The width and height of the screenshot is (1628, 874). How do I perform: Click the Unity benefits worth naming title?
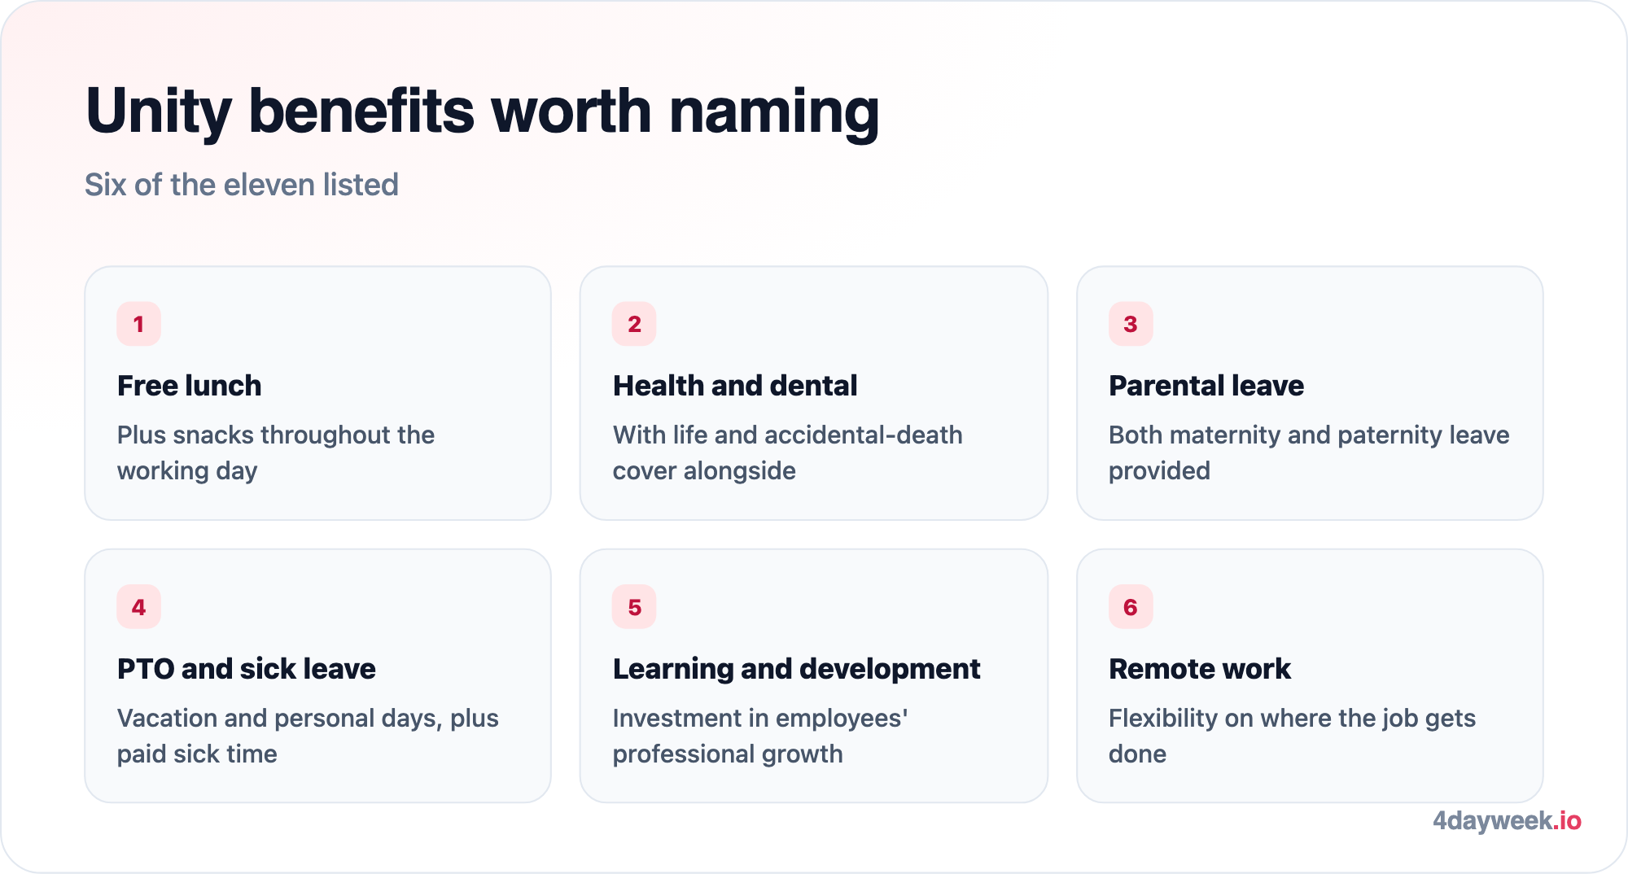pyautogui.click(x=483, y=111)
